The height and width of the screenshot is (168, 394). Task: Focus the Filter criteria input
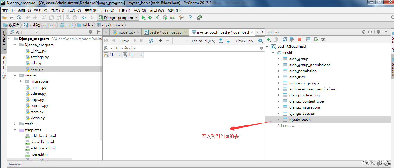point(183,48)
